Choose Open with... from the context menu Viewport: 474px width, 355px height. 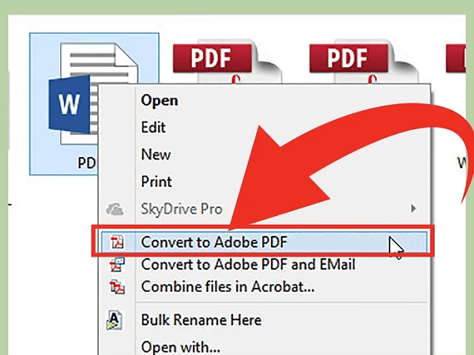tap(180, 346)
